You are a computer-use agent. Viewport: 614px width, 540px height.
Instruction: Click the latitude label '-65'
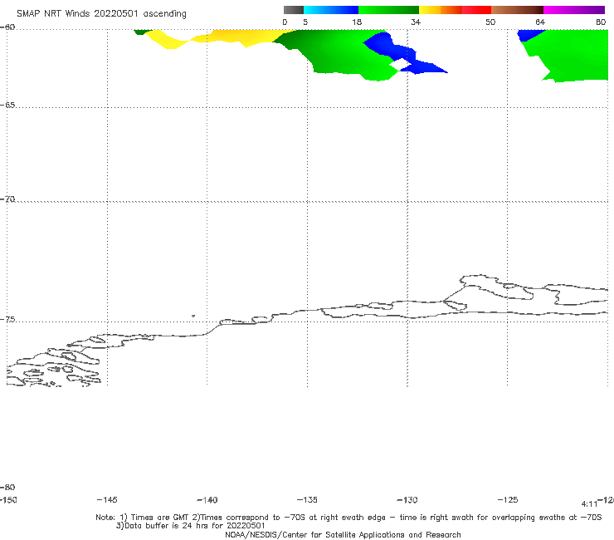(x=7, y=106)
